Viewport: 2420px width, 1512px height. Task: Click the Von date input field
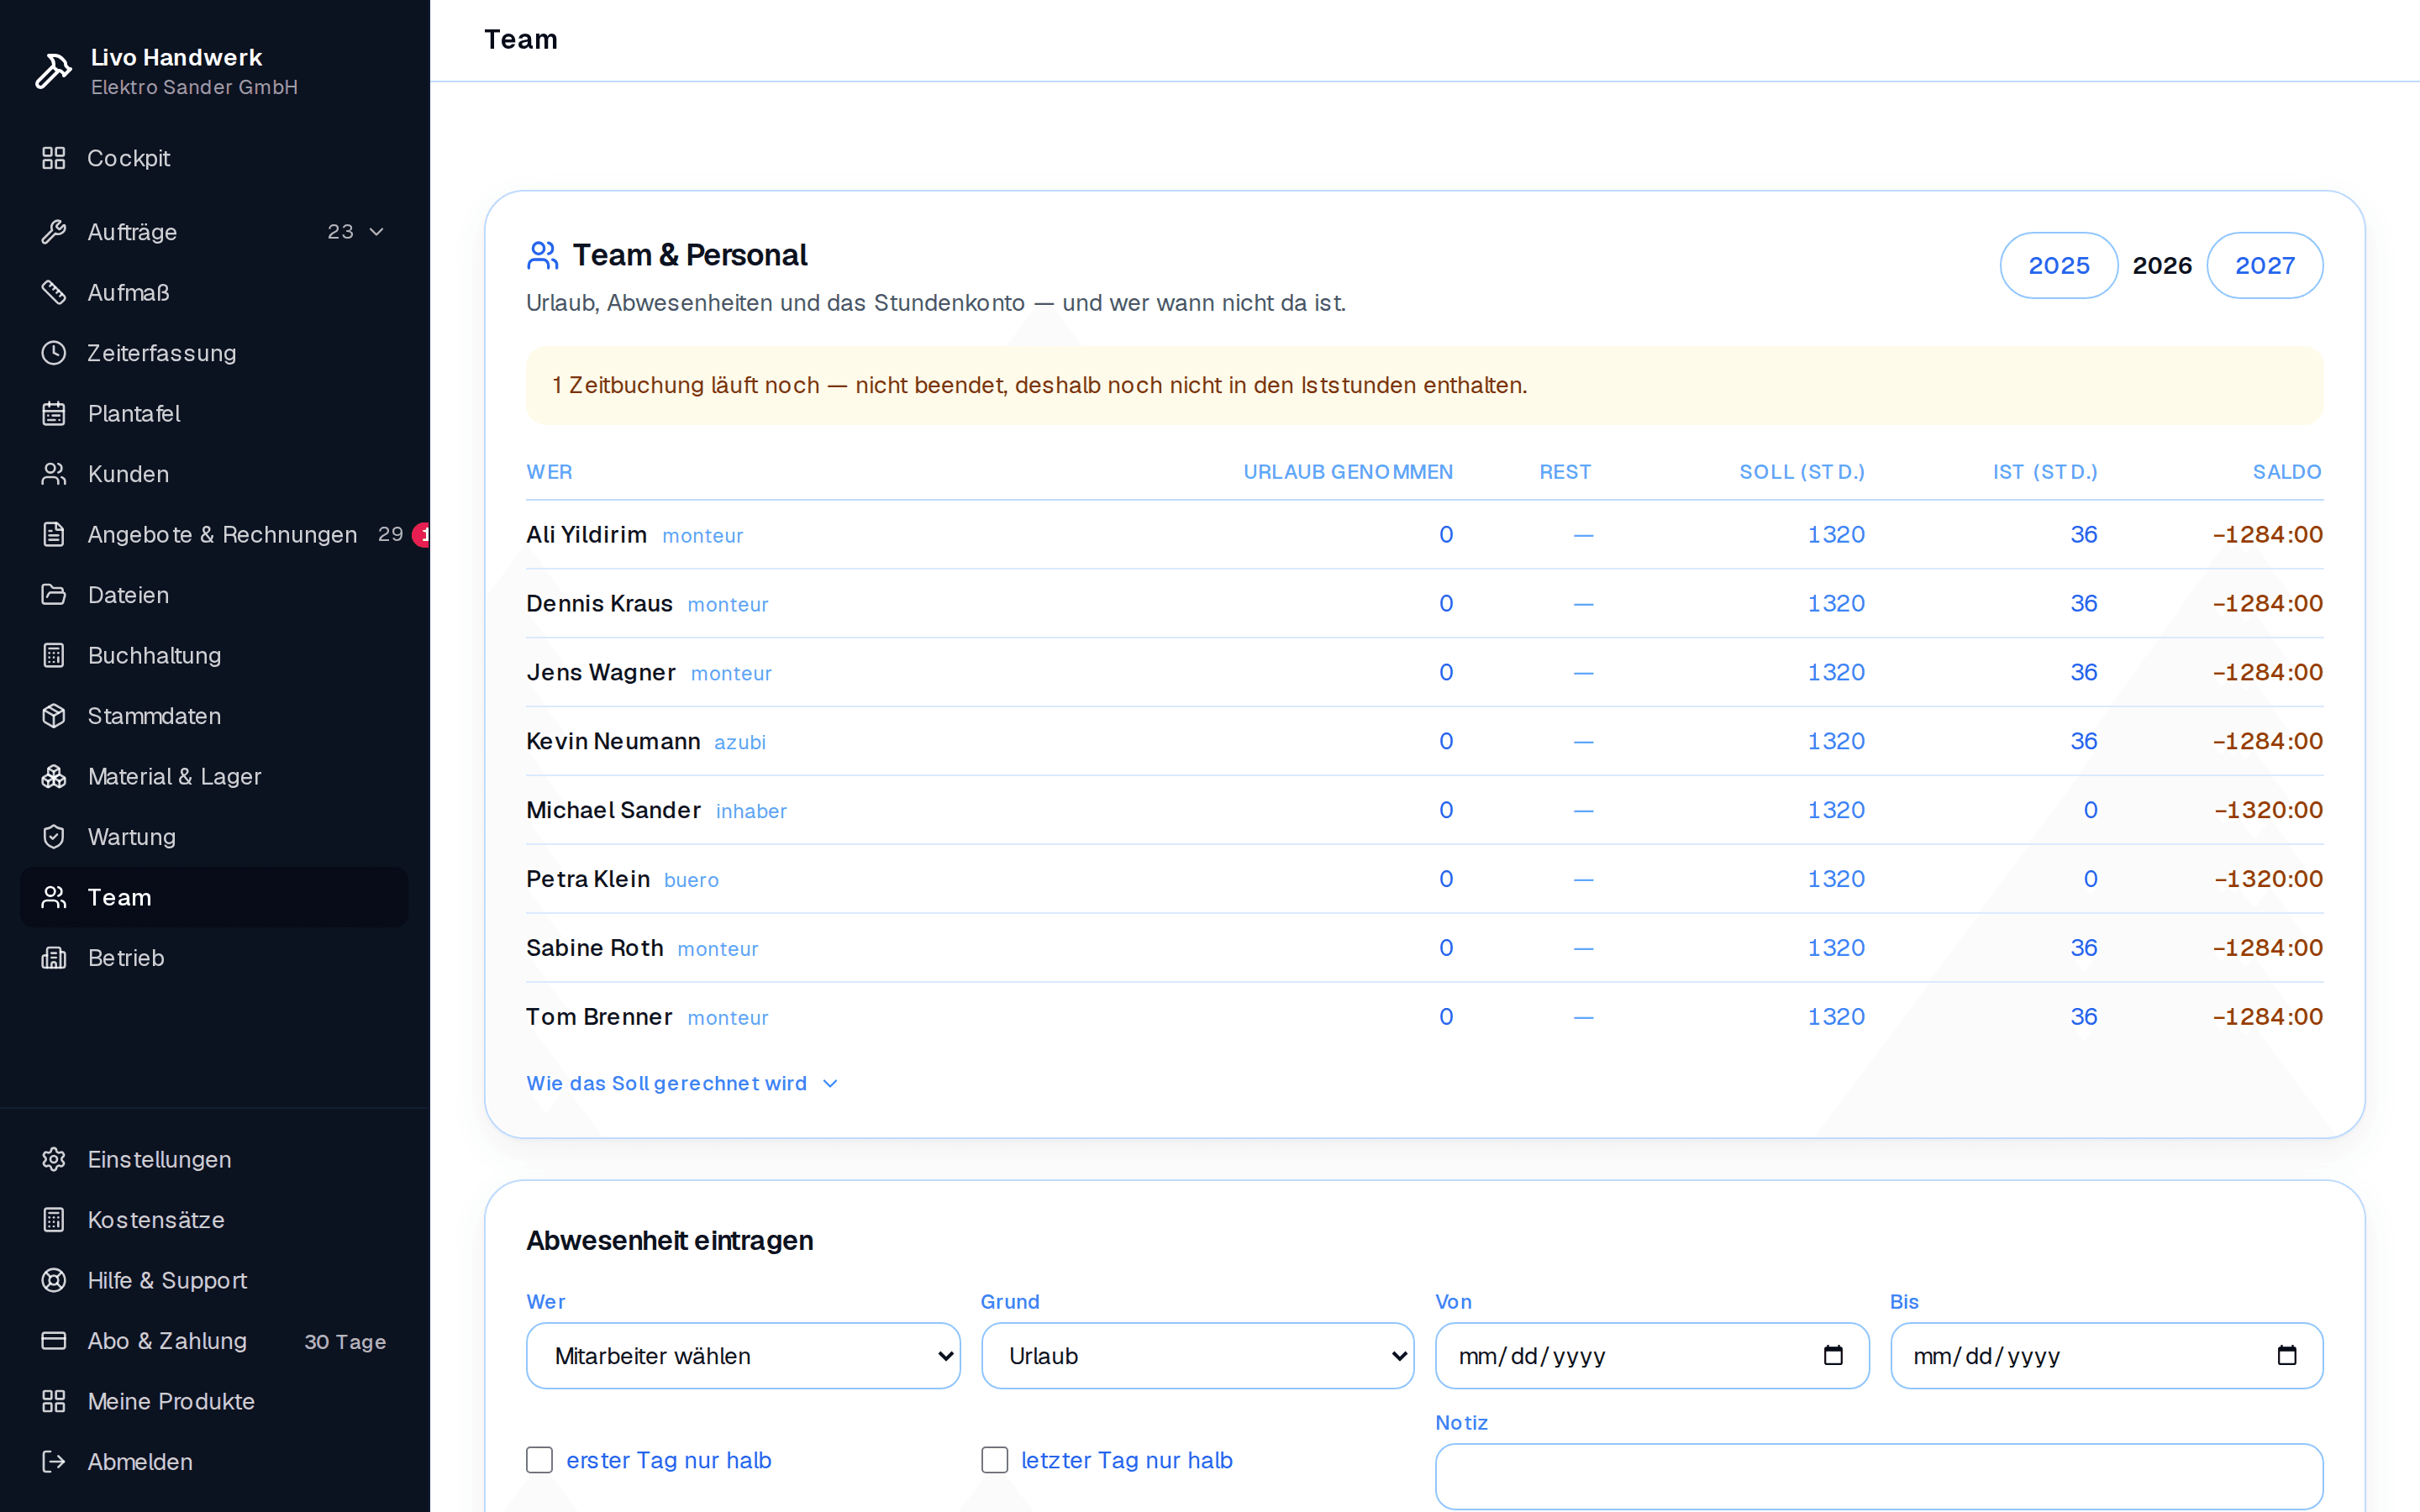coord(1652,1356)
